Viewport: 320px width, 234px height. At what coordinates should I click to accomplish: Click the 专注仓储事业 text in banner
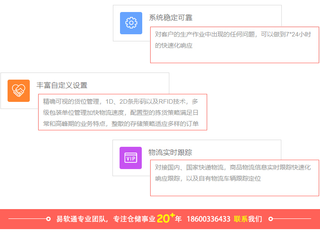tap(134, 219)
